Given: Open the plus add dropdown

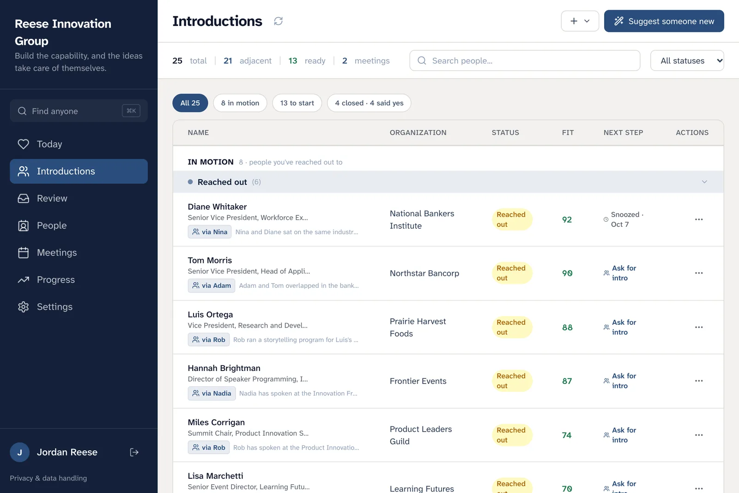Looking at the screenshot, I should (580, 21).
